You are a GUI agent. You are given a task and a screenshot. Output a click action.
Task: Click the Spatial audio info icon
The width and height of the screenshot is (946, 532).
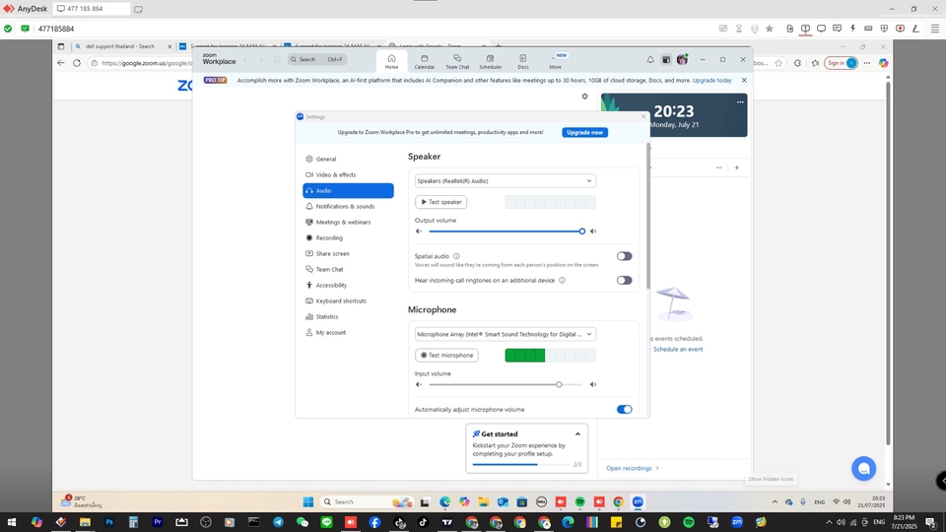point(456,256)
